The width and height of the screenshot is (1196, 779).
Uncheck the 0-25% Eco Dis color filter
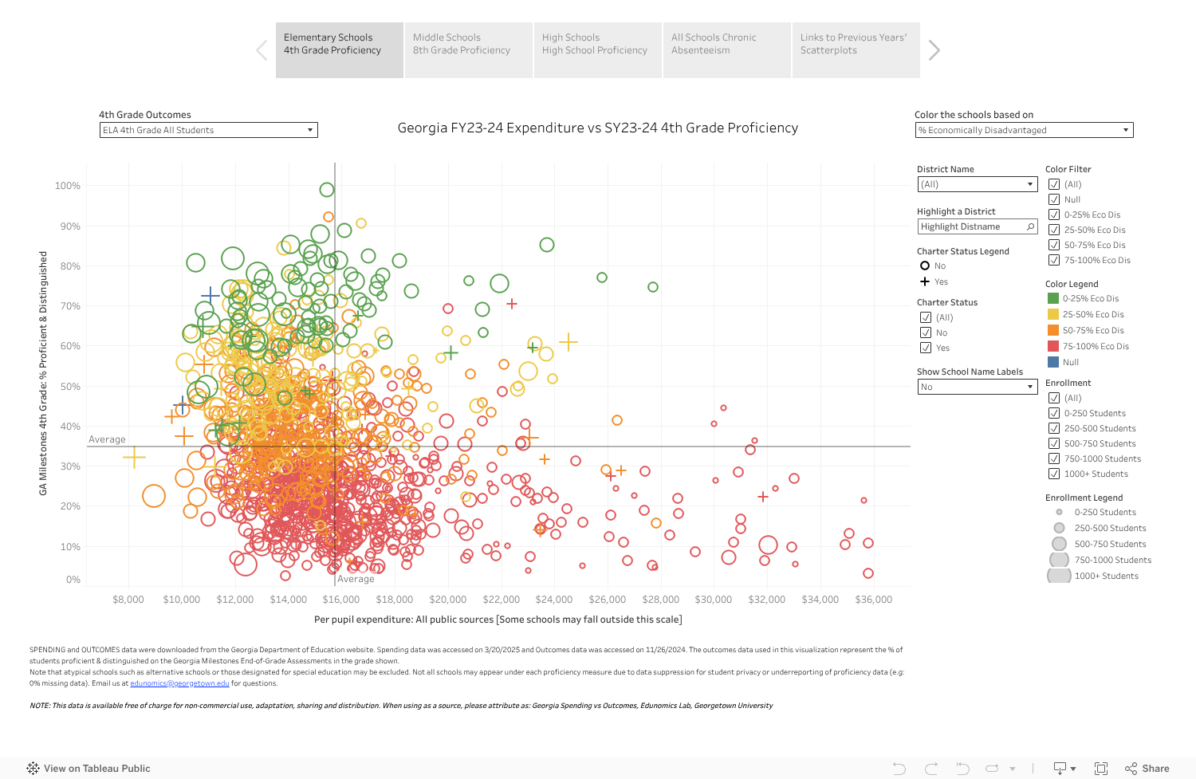click(x=1054, y=214)
